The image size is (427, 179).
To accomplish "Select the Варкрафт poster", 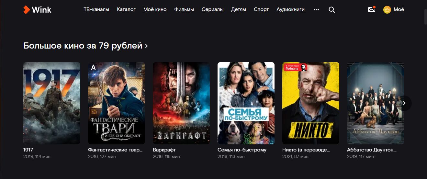I will [x=181, y=103].
